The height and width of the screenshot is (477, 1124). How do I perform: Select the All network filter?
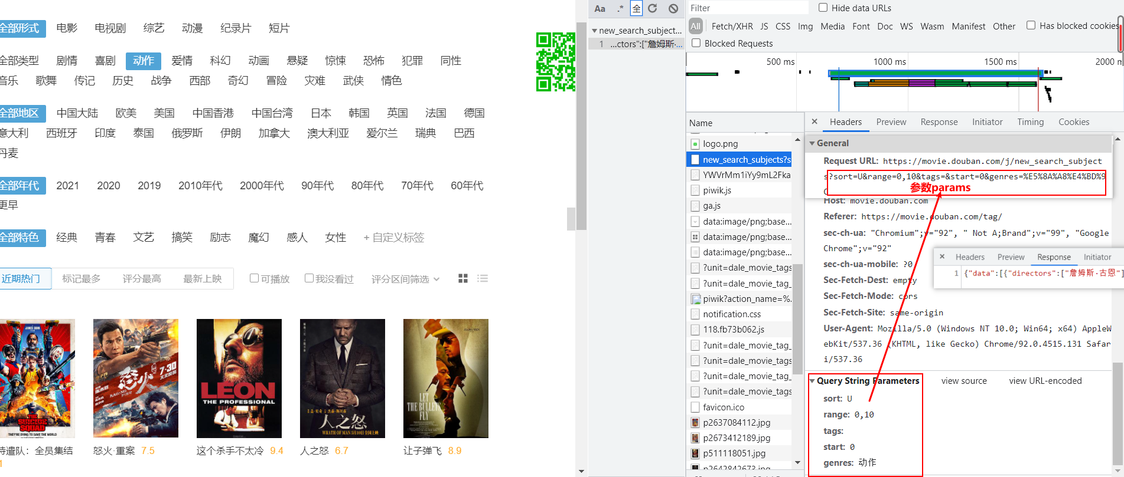[696, 26]
